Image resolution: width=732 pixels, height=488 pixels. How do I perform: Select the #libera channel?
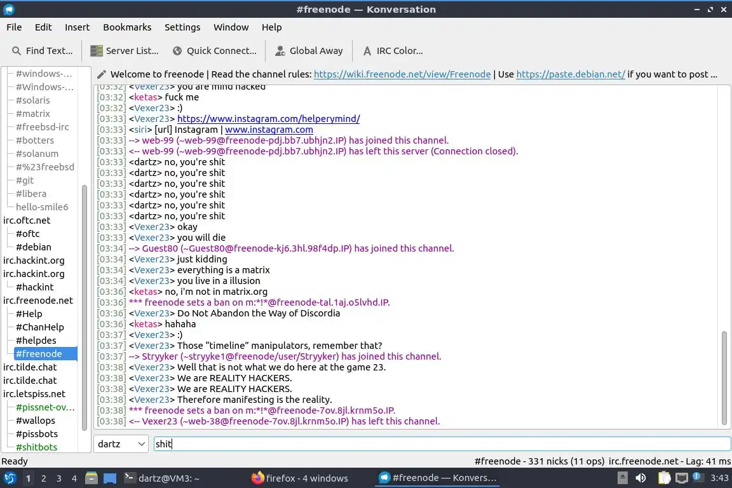coord(30,193)
